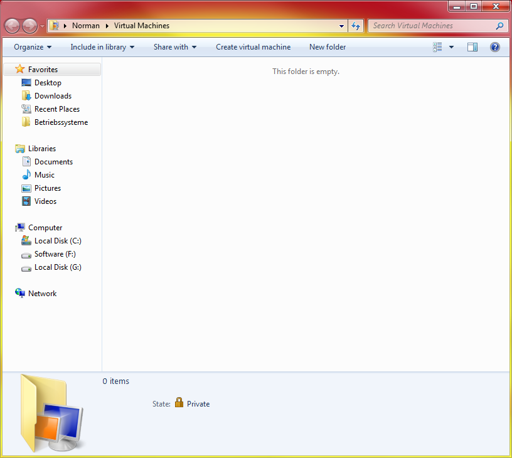This screenshot has width=512, height=458.
Task: Select Local Disk (C:) drive
Action: (58, 241)
